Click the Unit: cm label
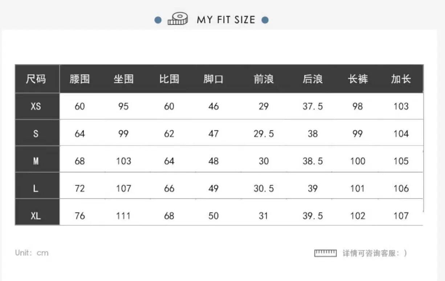Screen dimensions: 445x281 click(32, 253)
